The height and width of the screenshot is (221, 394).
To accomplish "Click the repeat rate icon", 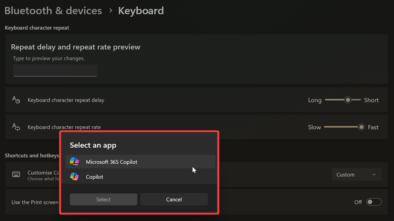I will 16,127.
